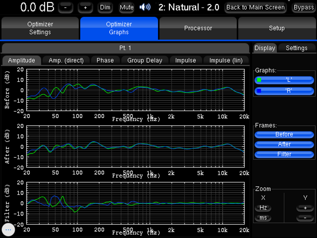Select the Group Delay graph tab
317x238 pixels.
[145, 60]
